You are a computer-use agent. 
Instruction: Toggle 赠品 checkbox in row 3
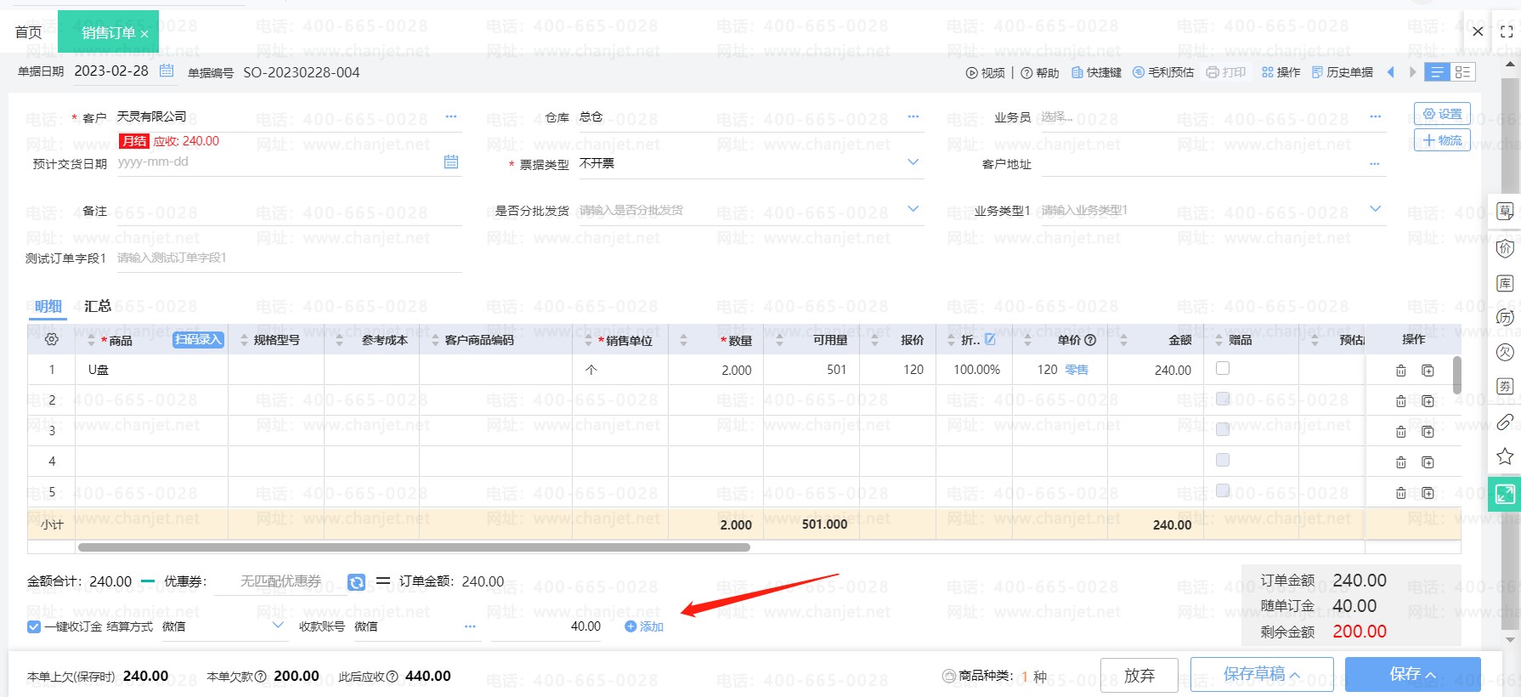point(1223,429)
